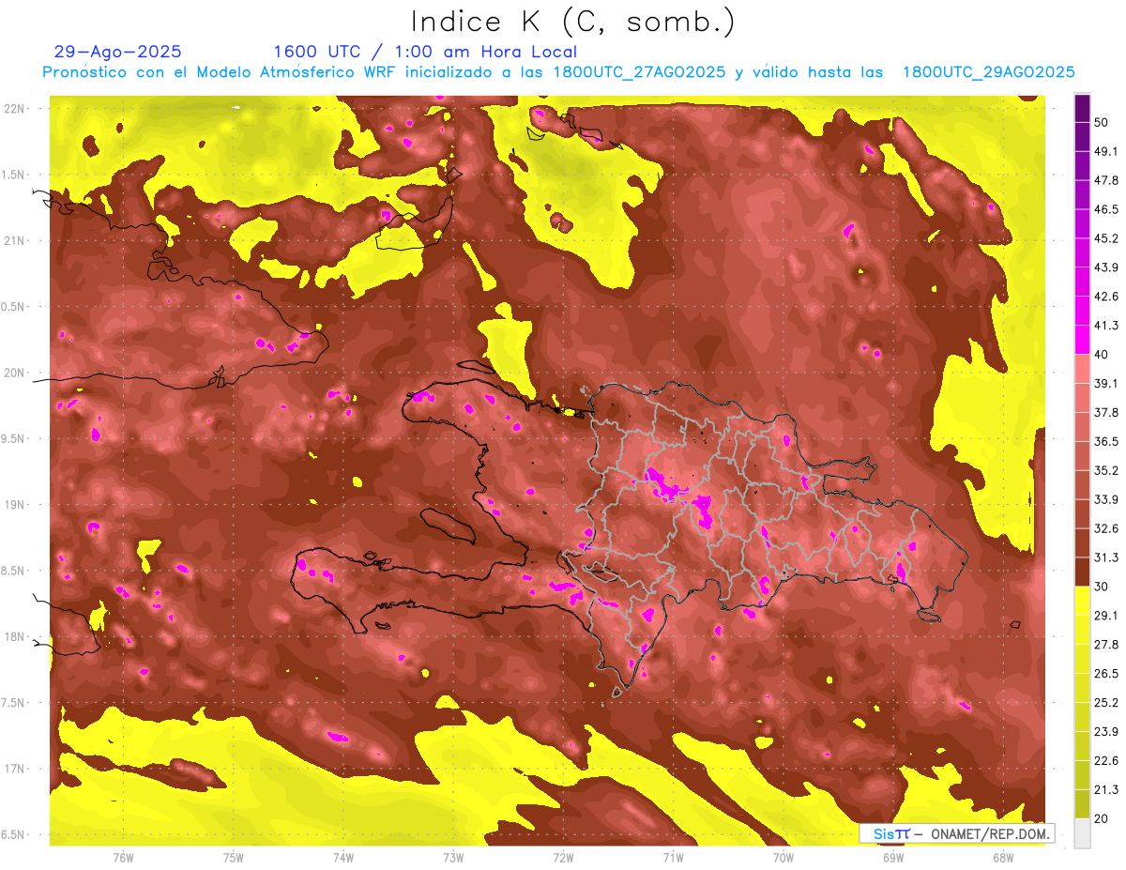Pick the purple swatch between 46.5 and 47.8
The height and width of the screenshot is (870, 1126).
1082,194
